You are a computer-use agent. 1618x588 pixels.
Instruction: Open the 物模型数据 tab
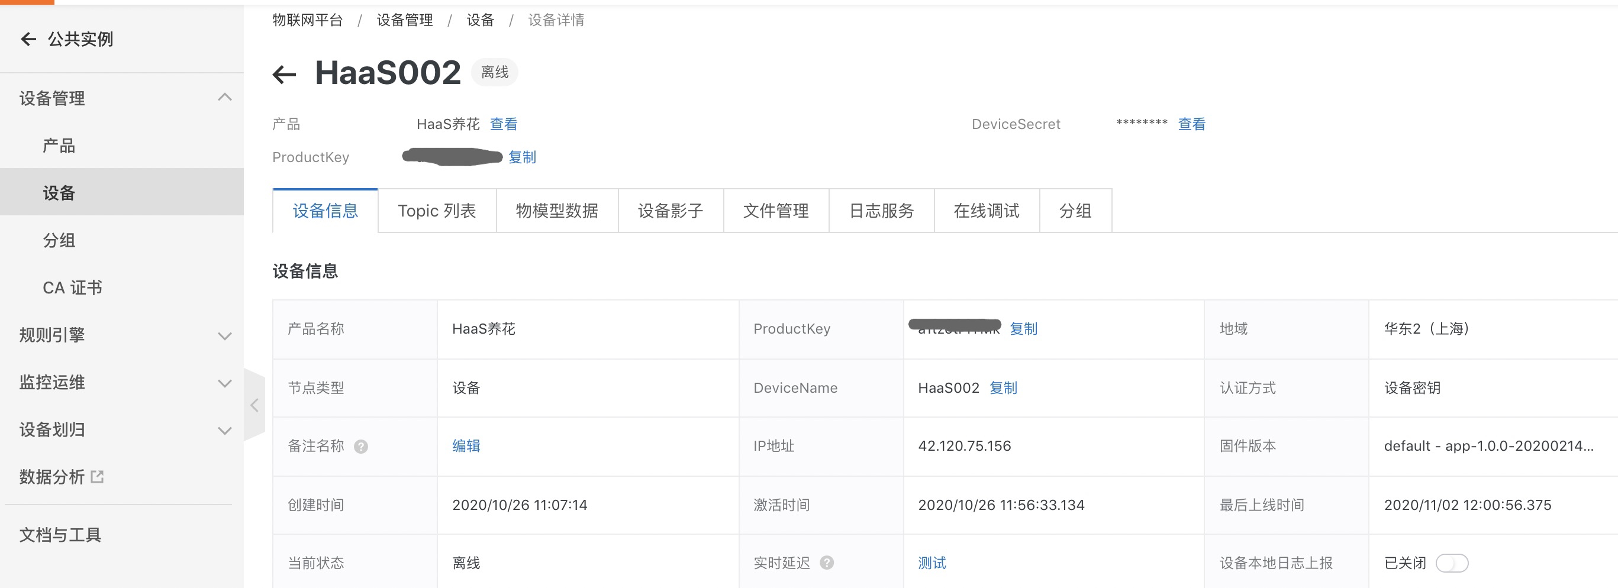point(556,211)
